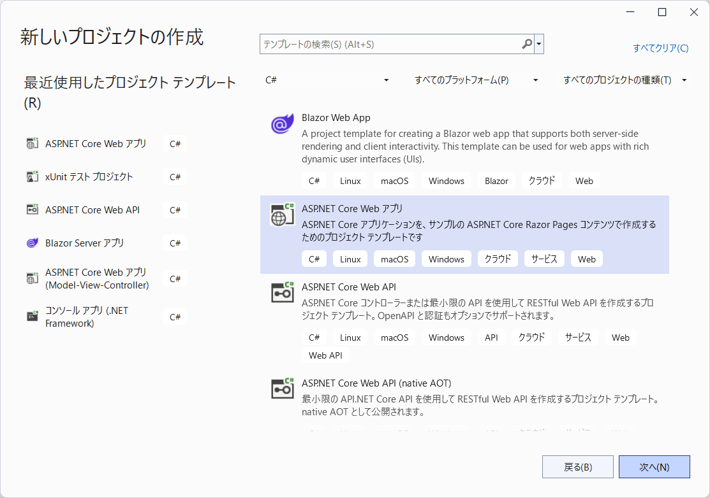Click the search magnifier icon
Screen dimensions: 710x498
527,45
